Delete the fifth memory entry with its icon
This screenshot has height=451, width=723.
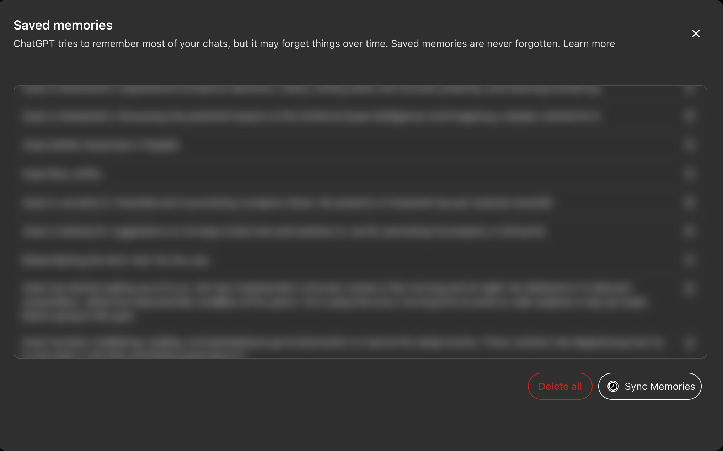coord(689,202)
